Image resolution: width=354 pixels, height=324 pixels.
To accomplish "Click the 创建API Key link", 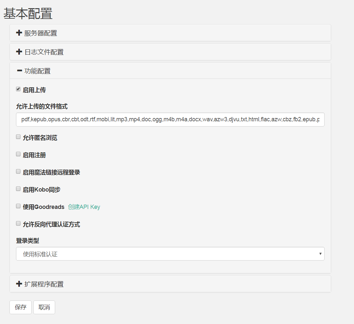I will pyautogui.click(x=84, y=207).
